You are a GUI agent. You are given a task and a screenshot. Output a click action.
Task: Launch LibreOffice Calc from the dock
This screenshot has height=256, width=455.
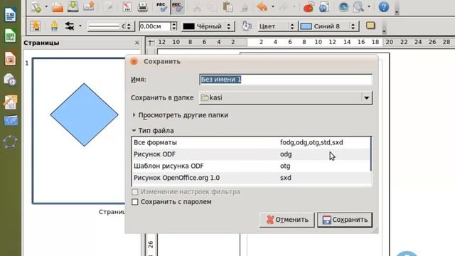(x=10, y=36)
